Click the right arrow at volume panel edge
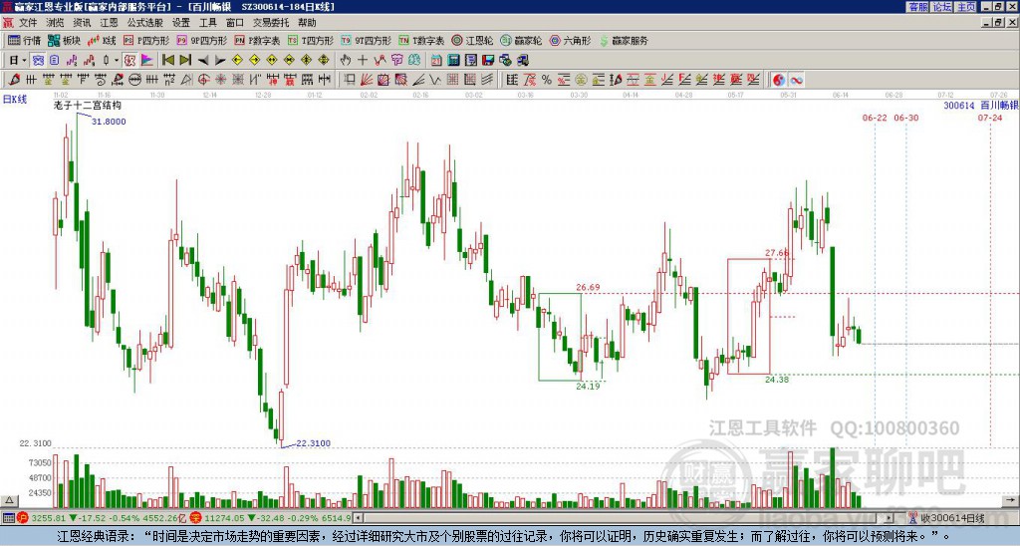Image resolution: width=1020 pixels, height=546 pixels. pos(1010,500)
